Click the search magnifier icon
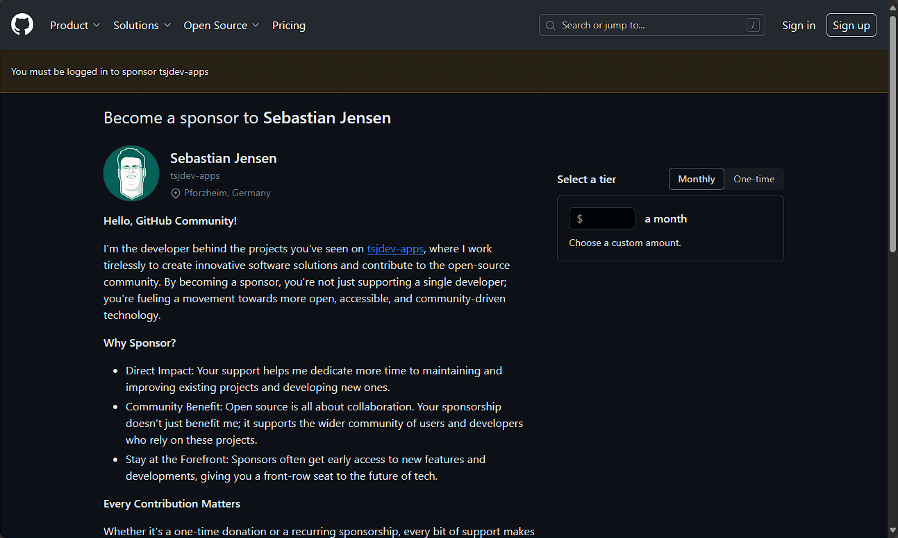 [x=551, y=26]
